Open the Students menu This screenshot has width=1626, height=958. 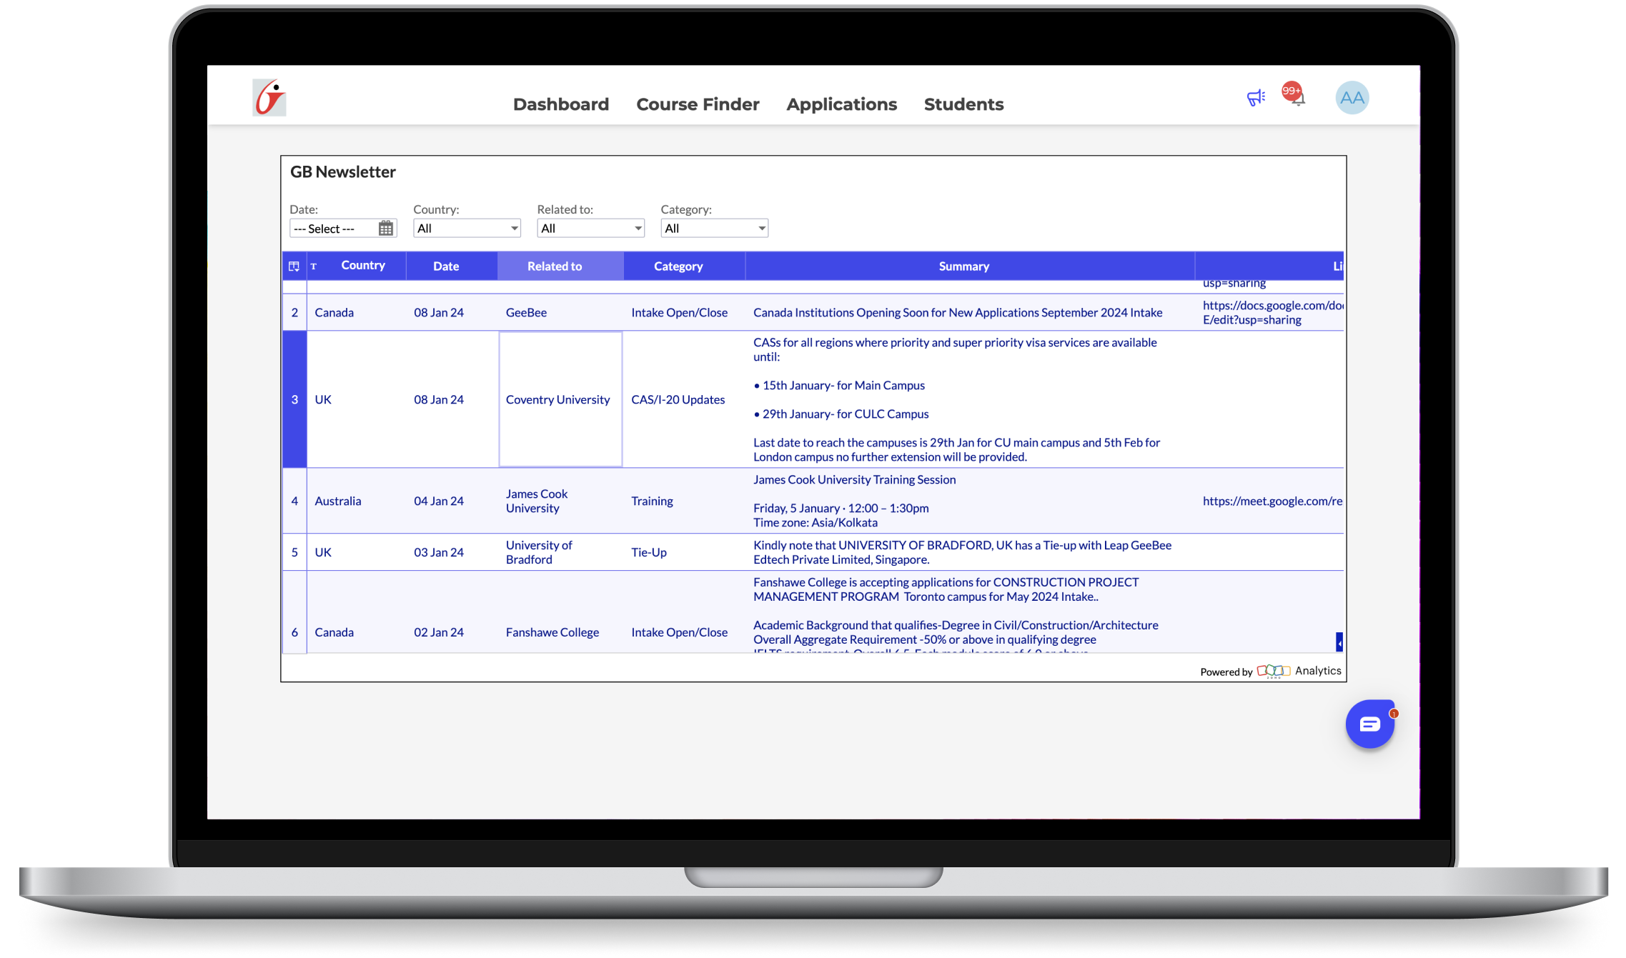coord(963,104)
